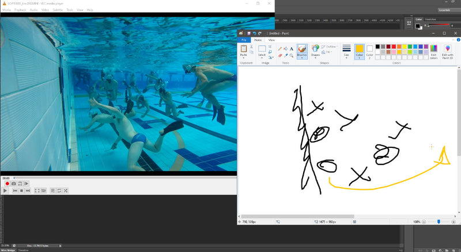Pick the green palette swatch in Paint
461x252 pixels.
(x=410, y=47)
